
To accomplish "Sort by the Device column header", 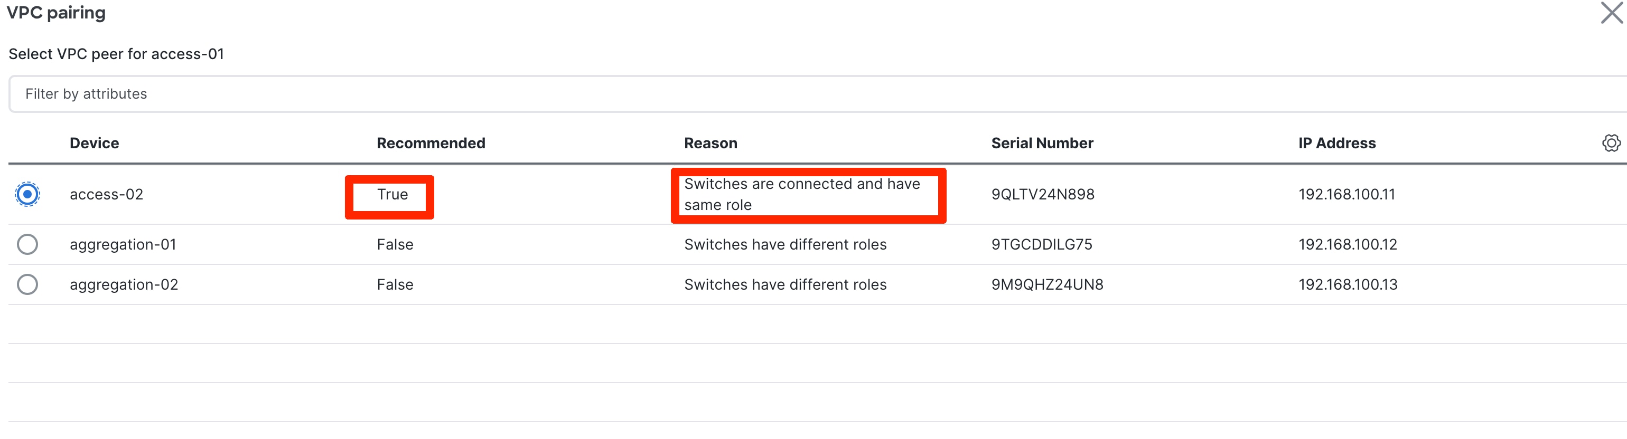I will pos(94,143).
